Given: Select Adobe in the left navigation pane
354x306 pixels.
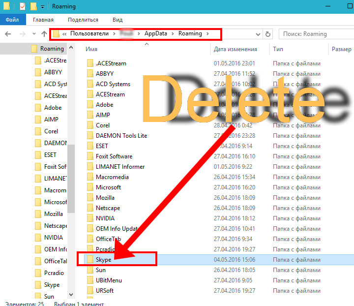Looking at the screenshot, I should tap(53, 108).
